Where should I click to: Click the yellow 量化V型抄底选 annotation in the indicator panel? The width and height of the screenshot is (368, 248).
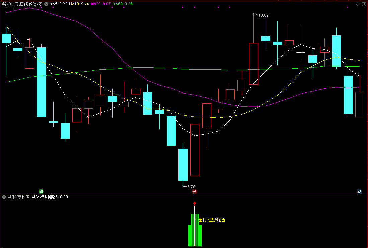(x=212, y=220)
